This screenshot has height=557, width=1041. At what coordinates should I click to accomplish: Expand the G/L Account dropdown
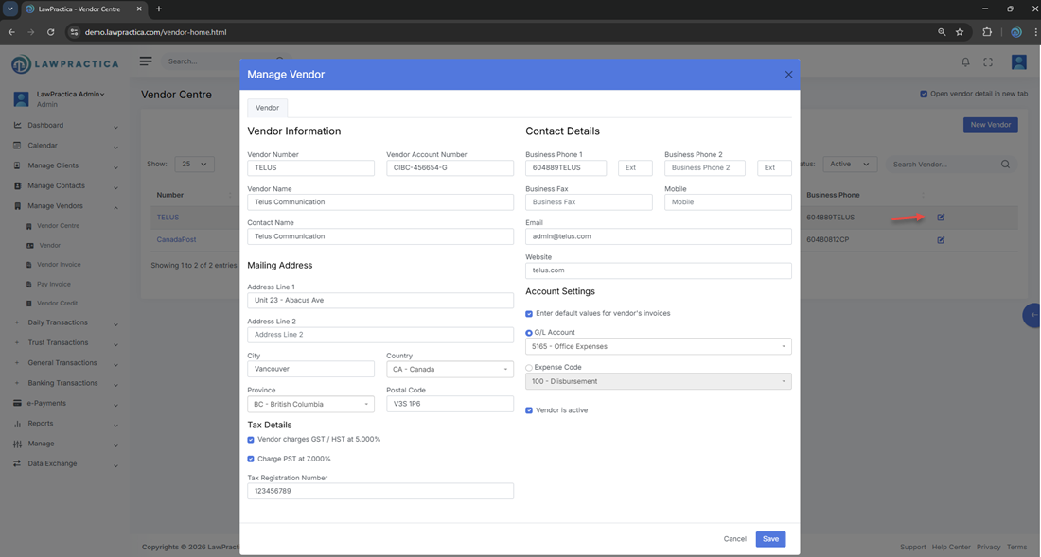[658, 347]
